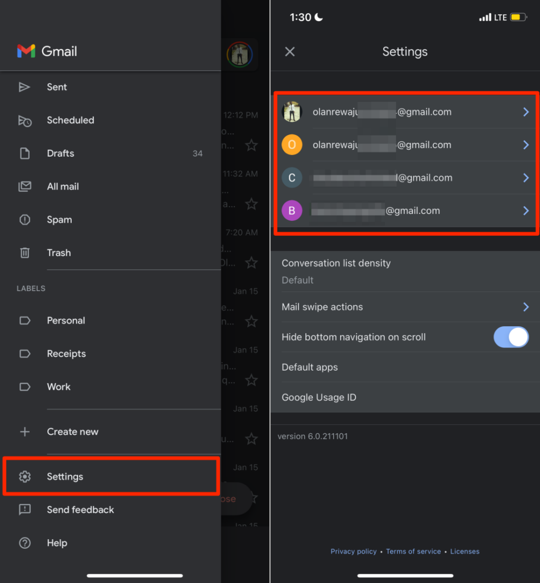Open the Privacy policy link
540x583 pixels.
353,551
